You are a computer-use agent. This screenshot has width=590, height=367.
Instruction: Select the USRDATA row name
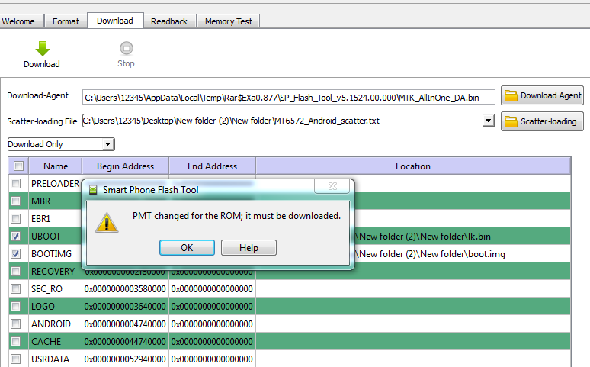point(50,359)
